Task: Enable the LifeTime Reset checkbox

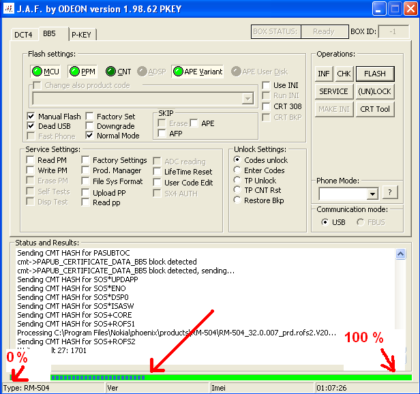Action: pos(157,172)
